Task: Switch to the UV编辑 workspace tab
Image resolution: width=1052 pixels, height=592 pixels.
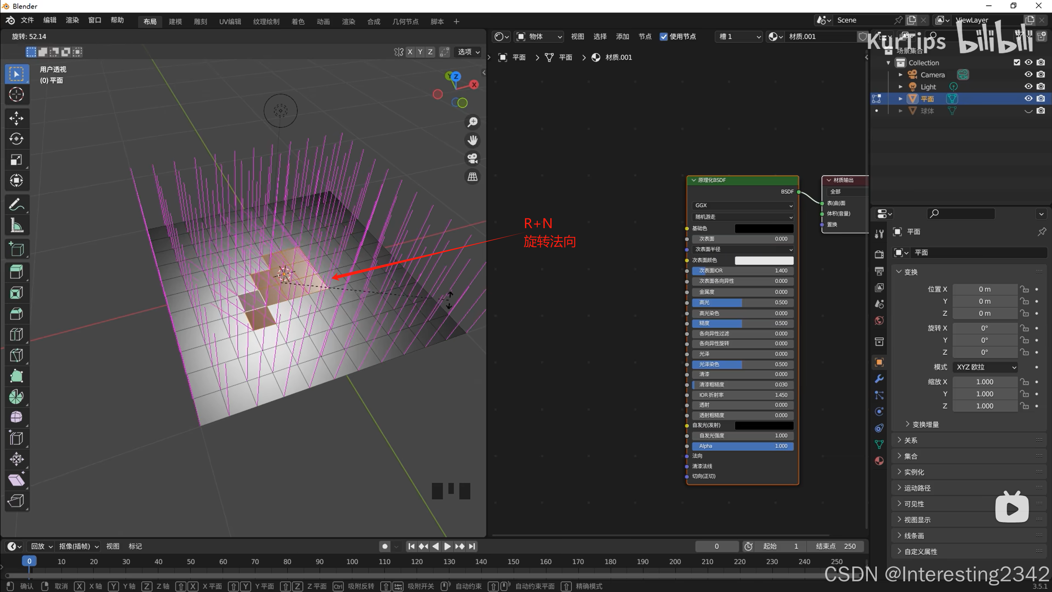Action: [230, 21]
